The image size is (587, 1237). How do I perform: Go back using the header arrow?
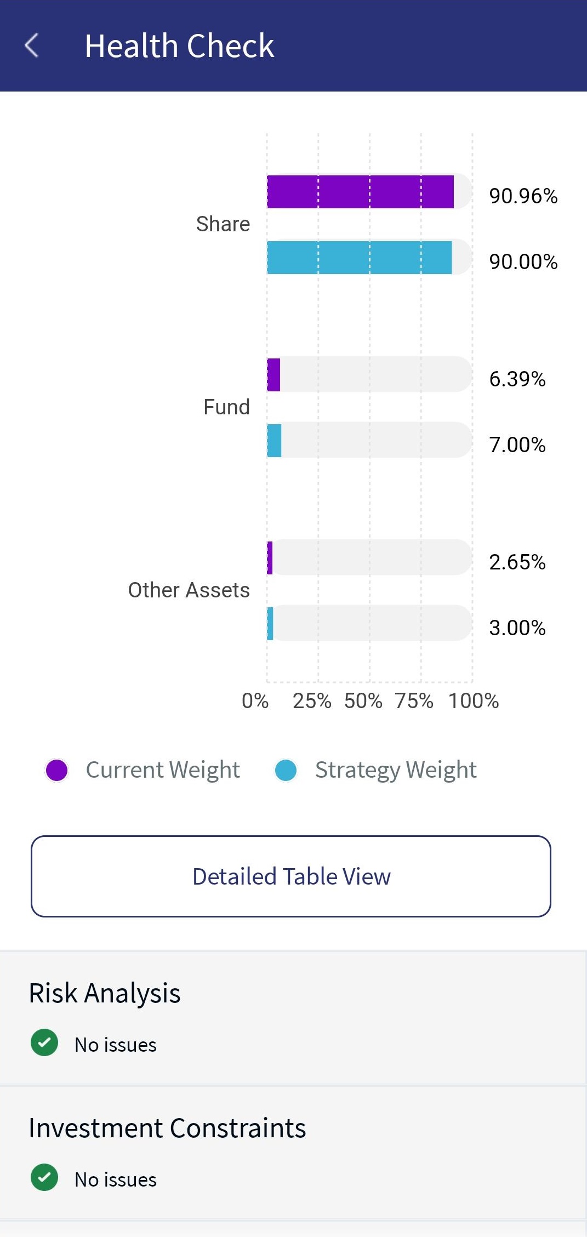(32, 45)
